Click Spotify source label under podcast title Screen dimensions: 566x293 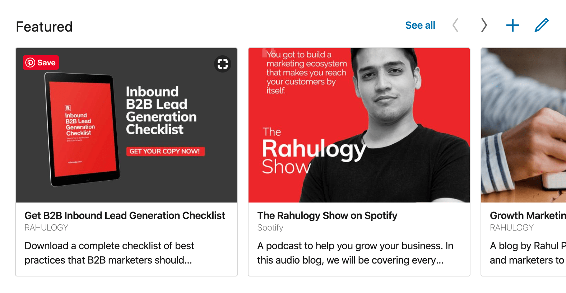coord(270,228)
